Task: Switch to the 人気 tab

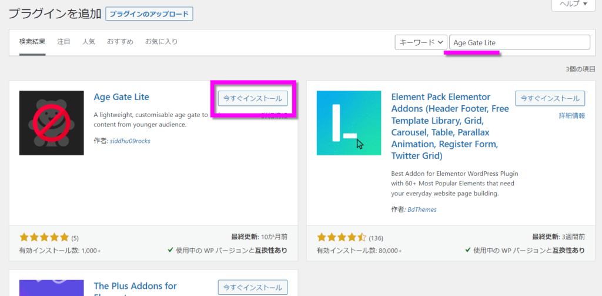Action: (x=89, y=42)
